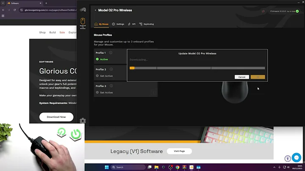The image size is (305, 171).
Task: Click the red power icon near Firmware
Action: coord(263,11)
